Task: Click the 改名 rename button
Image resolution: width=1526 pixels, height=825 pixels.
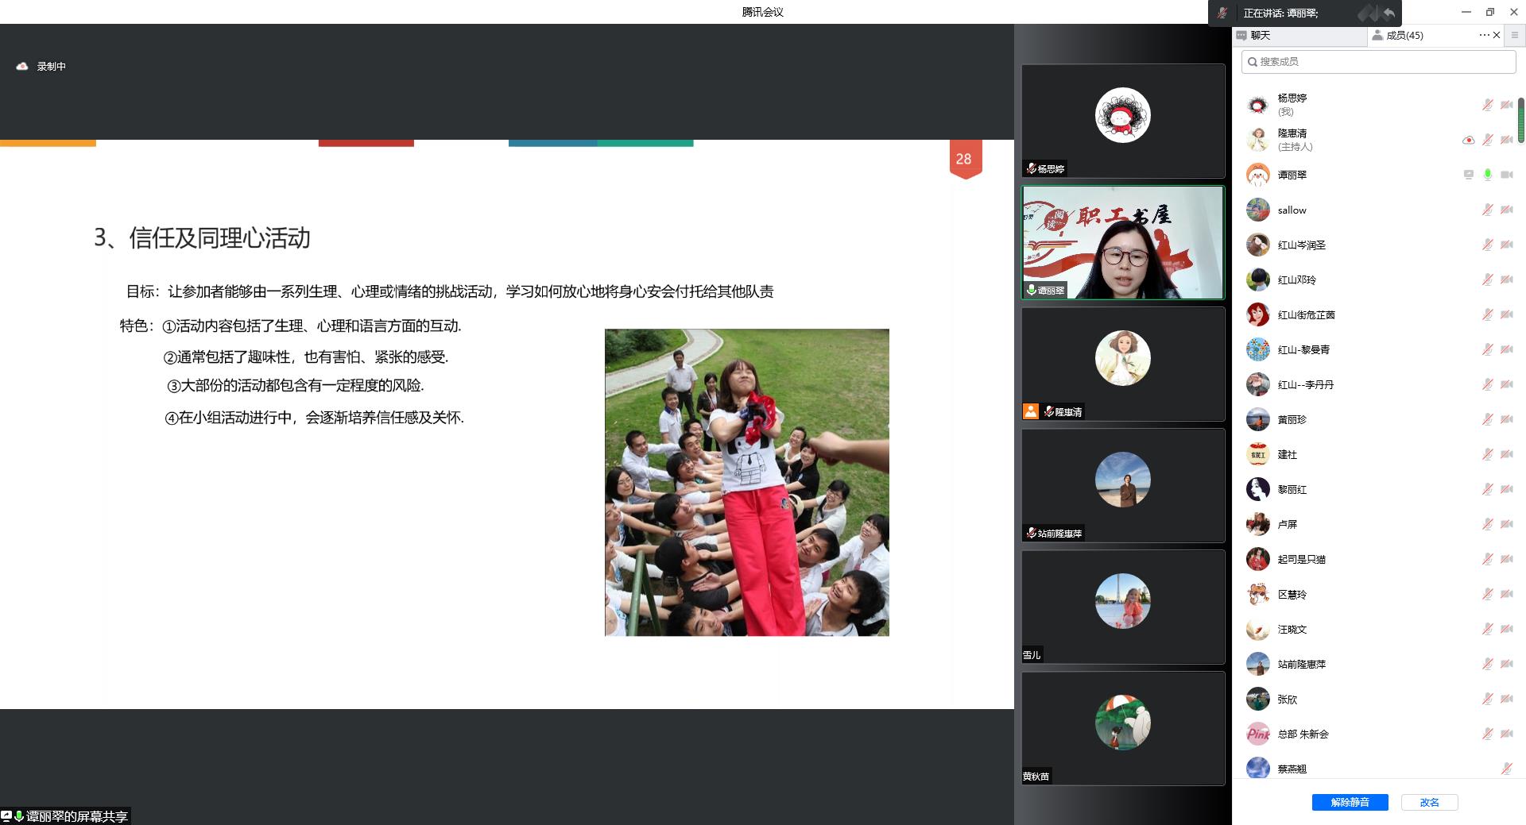Action: pos(1429,802)
